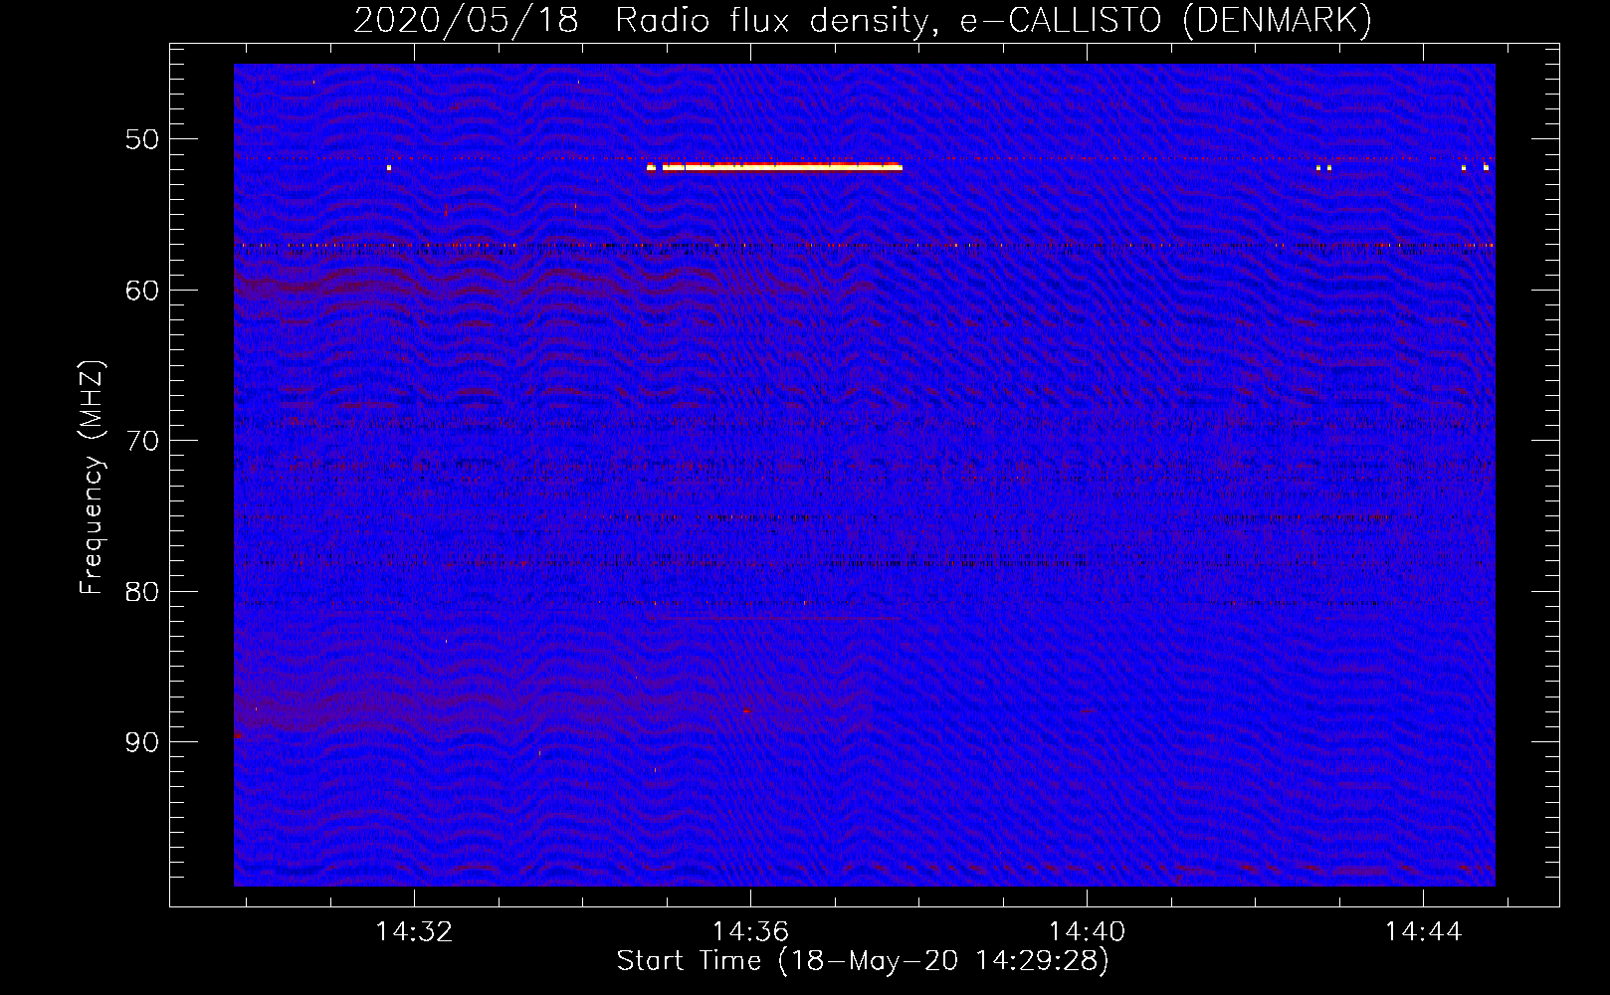Click the "Frequency (MHZ)" axis label
The image size is (1610, 995).
click(x=92, y=479)
